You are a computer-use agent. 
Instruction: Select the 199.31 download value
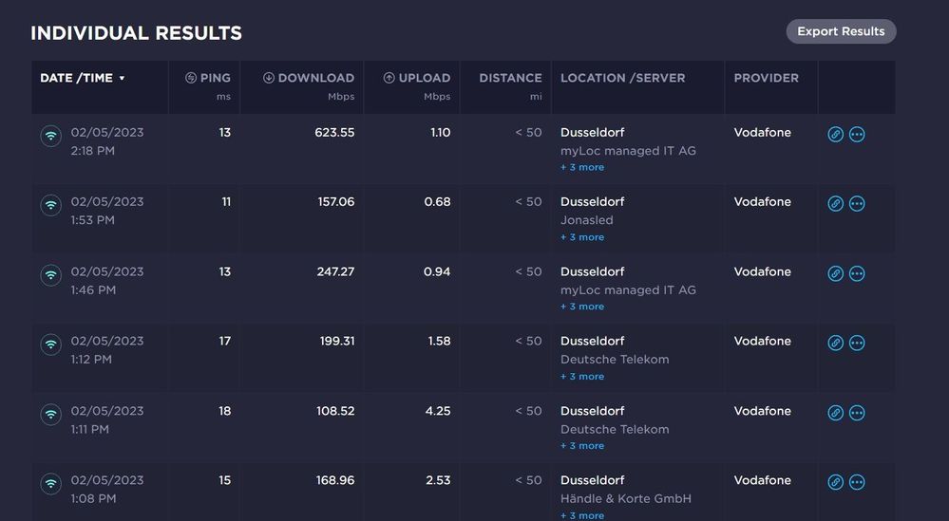pos(337,341)
